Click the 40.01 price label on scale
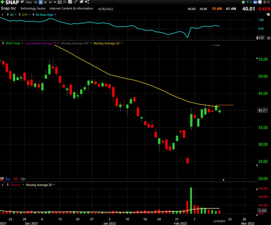This screenshot has height=225, width=271. (x=262, y=110)
